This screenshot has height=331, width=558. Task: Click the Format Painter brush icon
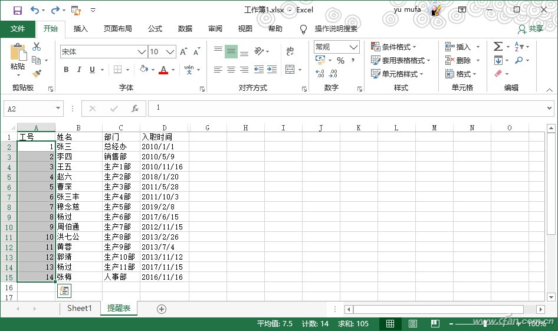coord(37,74)
